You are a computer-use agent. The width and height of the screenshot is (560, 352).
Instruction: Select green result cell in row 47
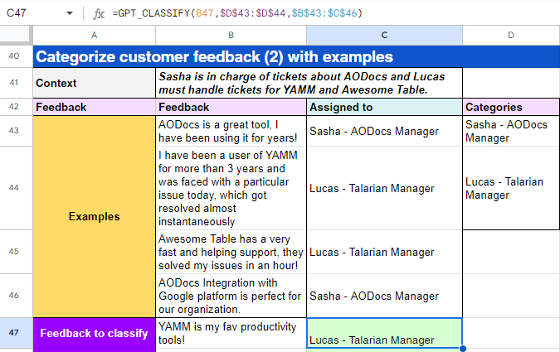pyautogui.click(x=384, y=333)
